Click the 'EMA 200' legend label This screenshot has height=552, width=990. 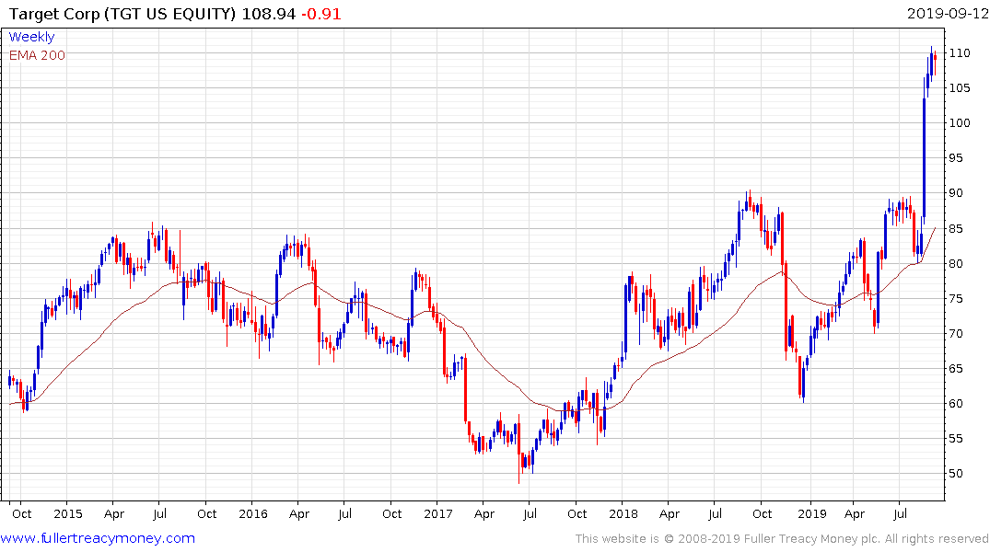[37, 55]
